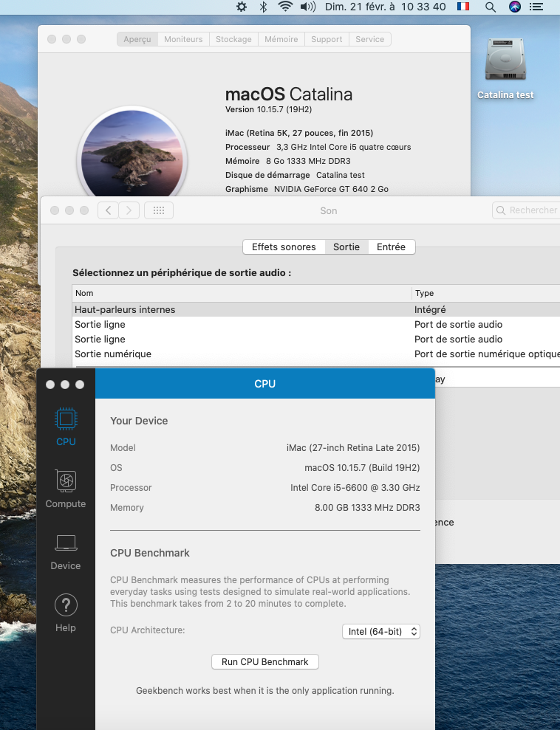Switch to Stockage tab
Image resolution: width=560 pixels, height=730 pixels.
coord(234,39)
